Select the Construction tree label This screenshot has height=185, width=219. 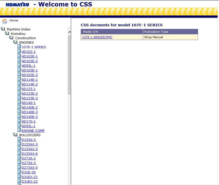click(26, 38)
